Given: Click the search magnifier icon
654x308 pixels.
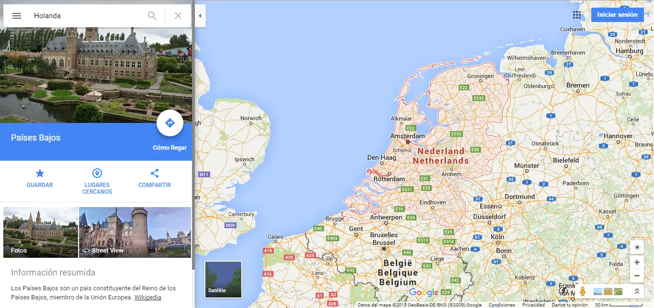Looking at the screenshot, I should tap(152, 16).
